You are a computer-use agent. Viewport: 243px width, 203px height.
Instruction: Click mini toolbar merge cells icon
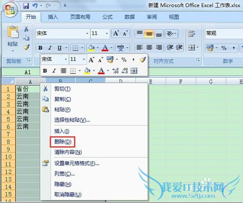coord(134,71)
